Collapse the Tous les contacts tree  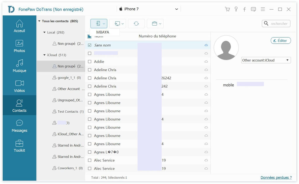[39, 21]
